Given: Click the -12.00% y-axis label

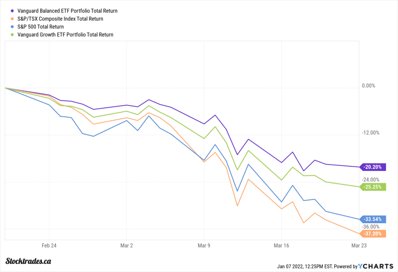Looking at the screenshot, I should [370, 133].
